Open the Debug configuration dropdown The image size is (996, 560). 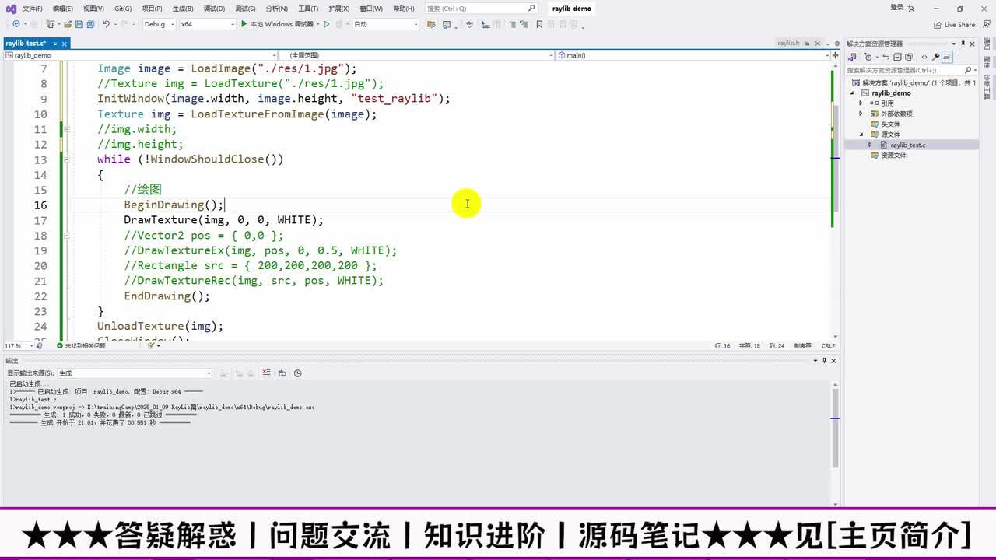[x=159, y=24]
